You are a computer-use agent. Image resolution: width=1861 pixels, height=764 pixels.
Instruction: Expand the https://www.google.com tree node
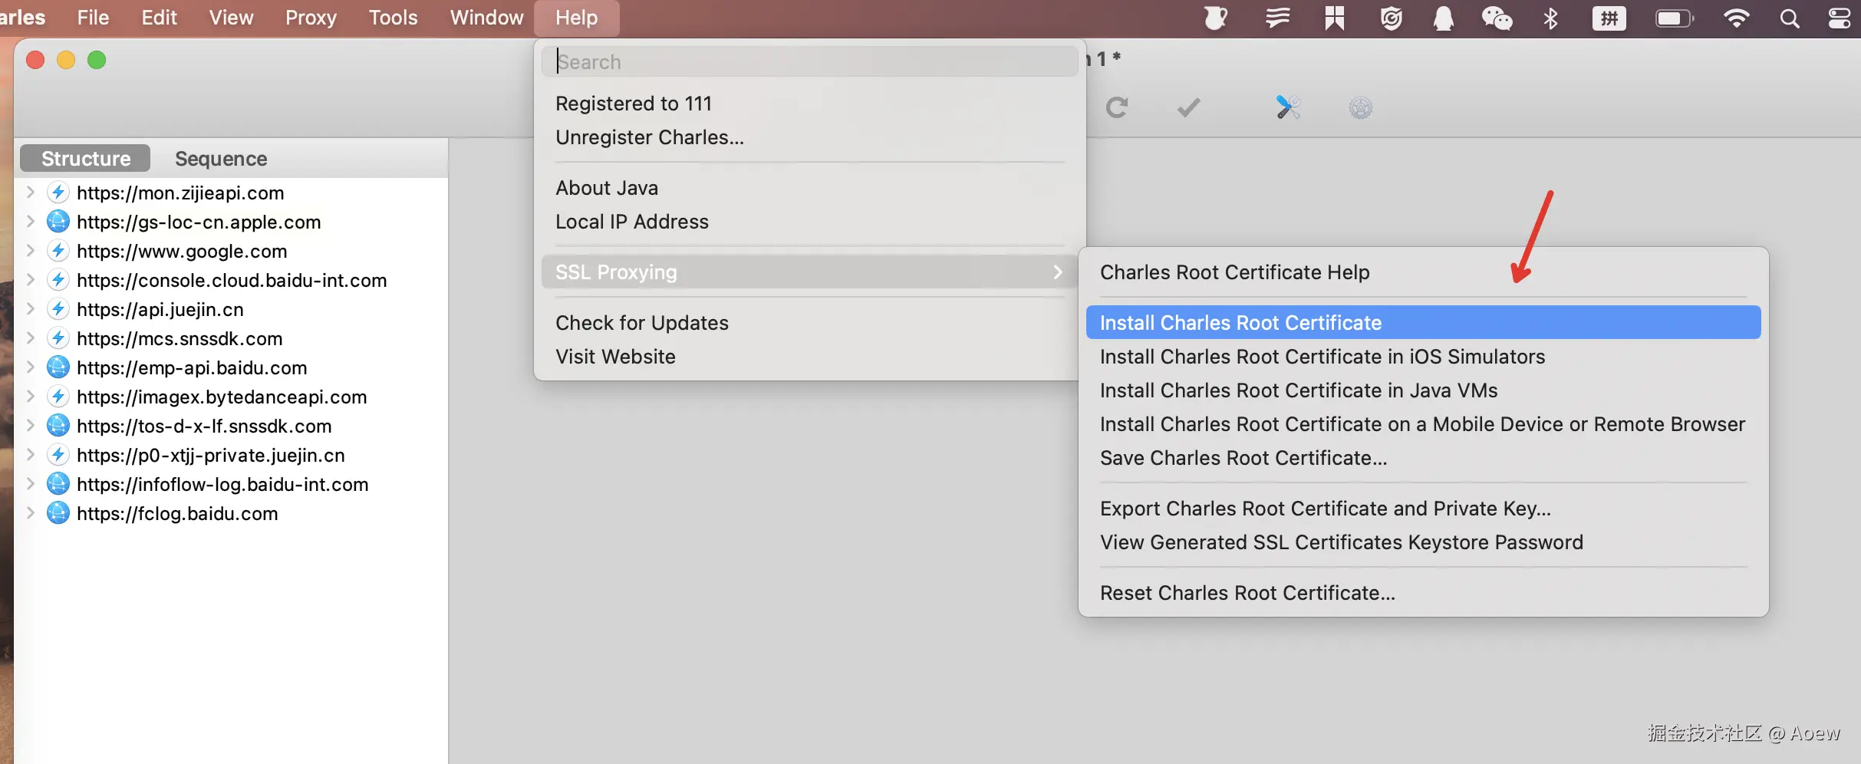click(31, 251)
